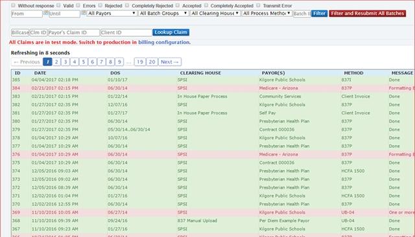Open the All Payors dropdown
This screenshot has width=415, height=237.
(112, 13)
